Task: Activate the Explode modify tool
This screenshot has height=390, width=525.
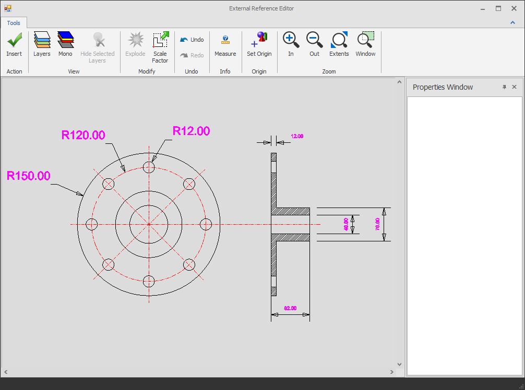Action: click(x=135, y=44)
